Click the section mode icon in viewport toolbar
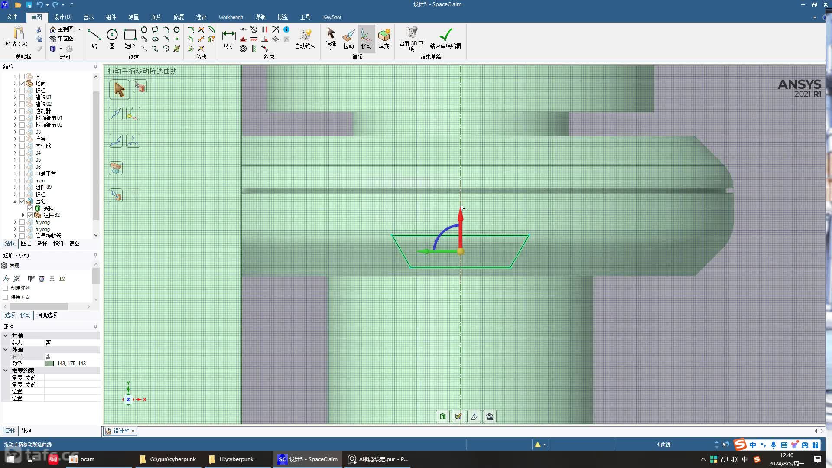832x468 pixels. pyautogui.click(x=474, y=416)
